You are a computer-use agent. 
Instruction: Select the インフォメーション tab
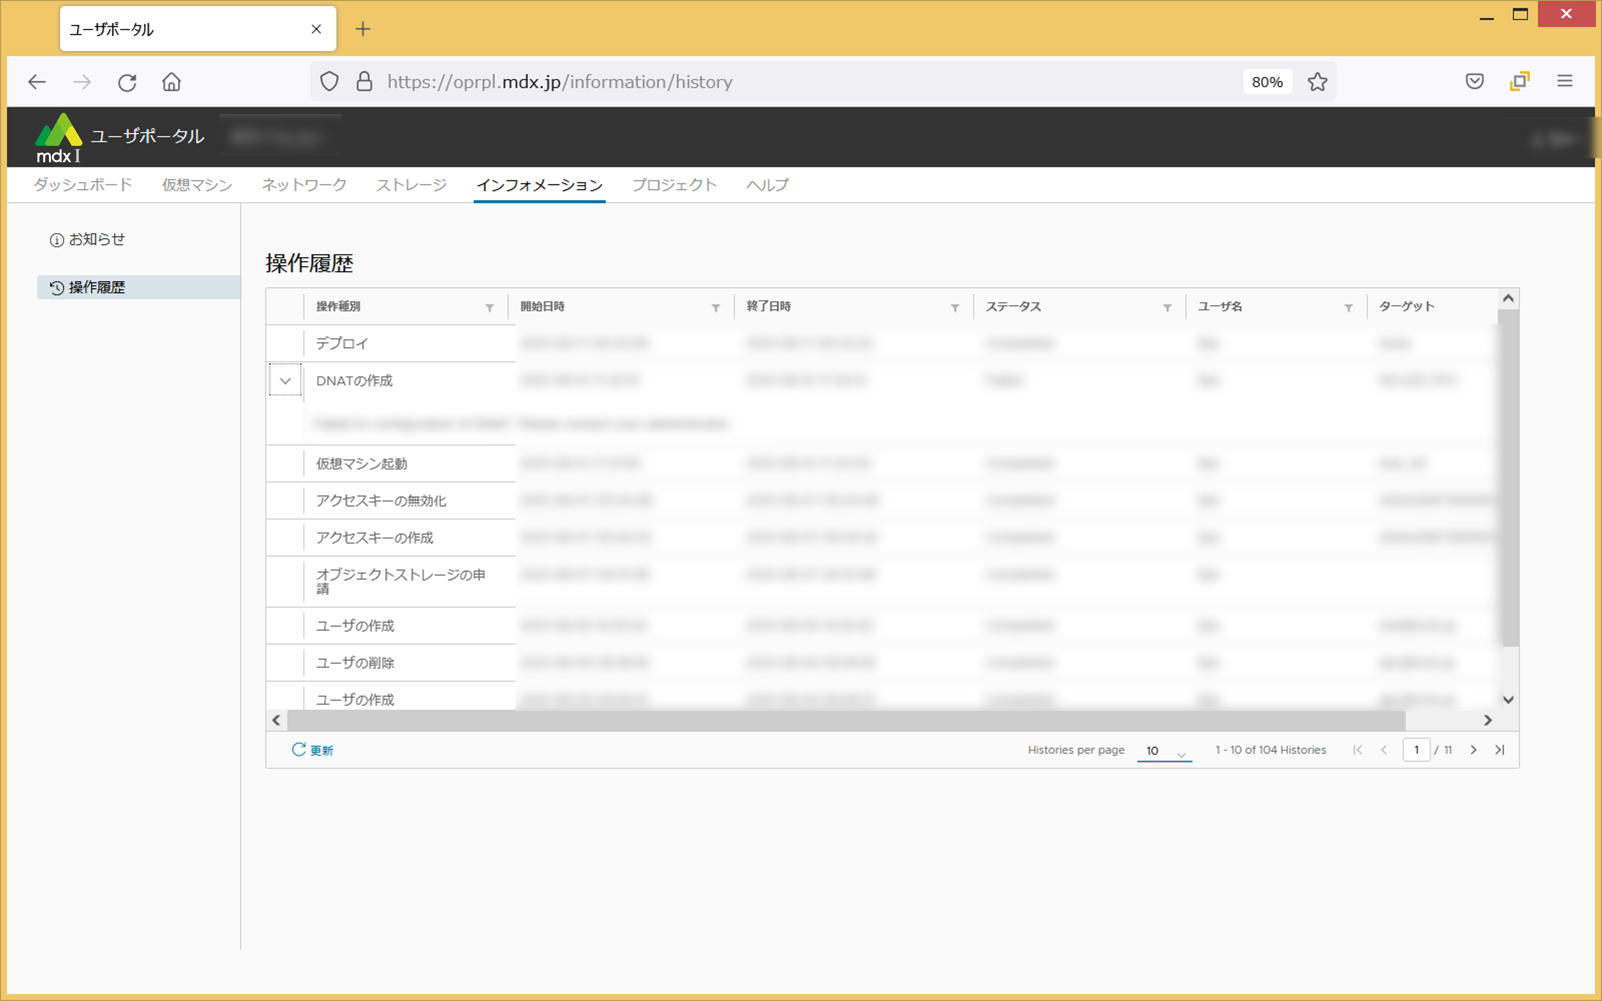tap(540, 185)
